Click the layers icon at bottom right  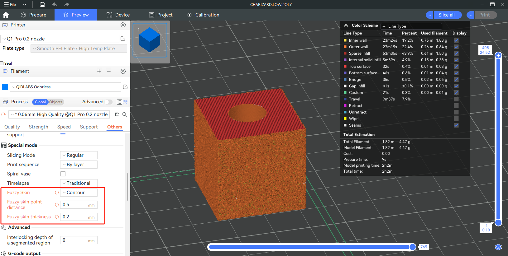pyautogui.click(x=498, y=247)
